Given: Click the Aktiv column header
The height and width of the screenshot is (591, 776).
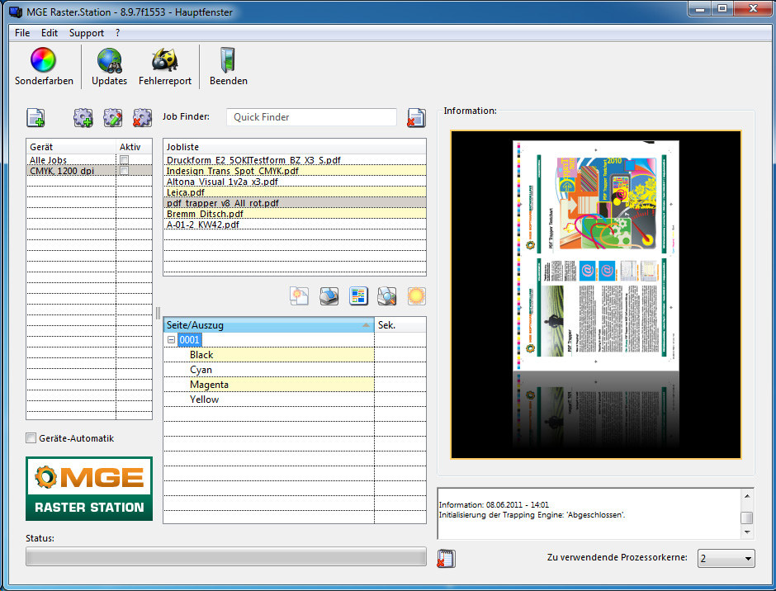Looking at the screenshot, I should 134,147.
